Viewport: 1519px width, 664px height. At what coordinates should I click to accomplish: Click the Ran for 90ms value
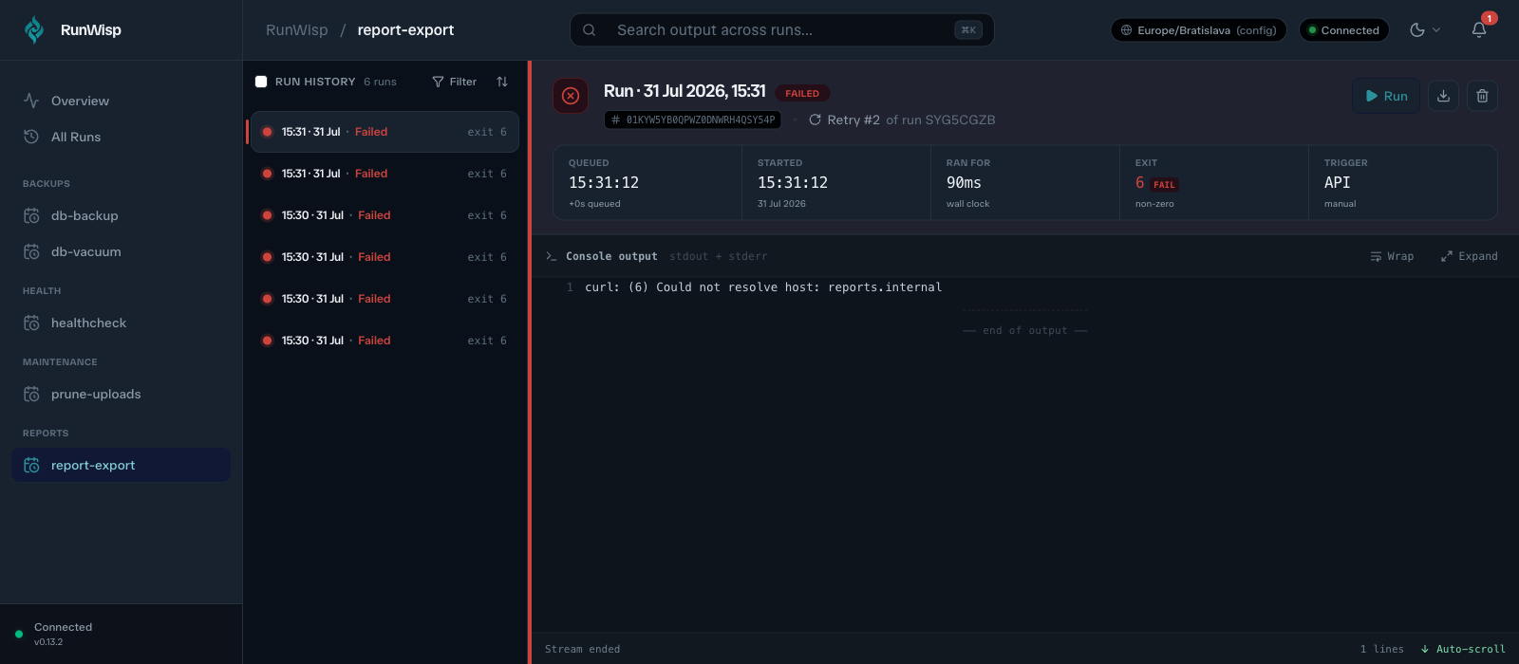(964, 182)
